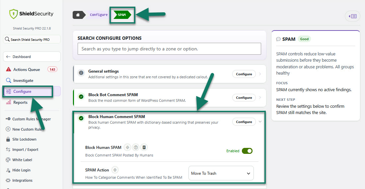The image size is (365, 189).
Task: Click the Import / Export arrows icon
Action: pos(8,150)
